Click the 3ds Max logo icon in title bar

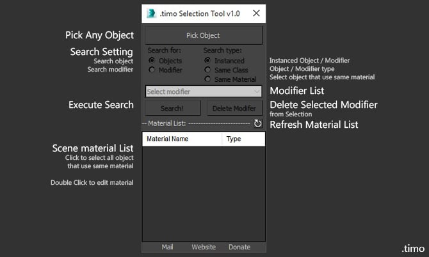point(152,13)
